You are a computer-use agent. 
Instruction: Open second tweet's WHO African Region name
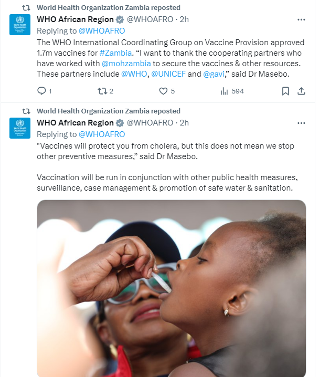(75, 123)
